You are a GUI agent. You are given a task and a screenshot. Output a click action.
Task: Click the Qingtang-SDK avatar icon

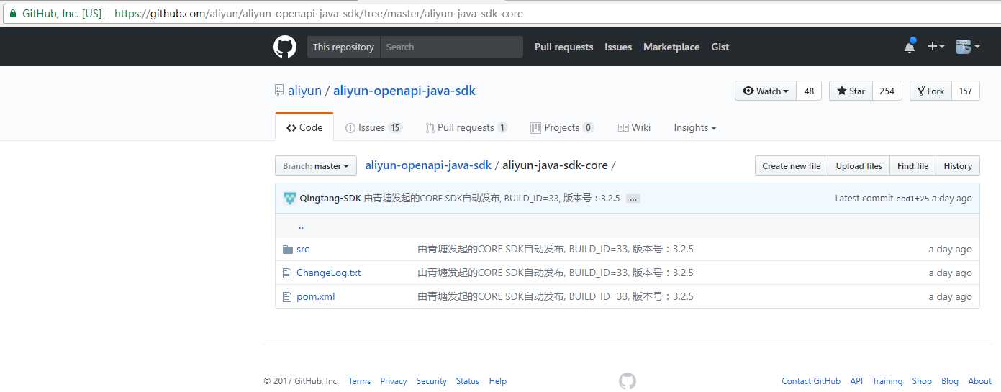click(290, 199)
